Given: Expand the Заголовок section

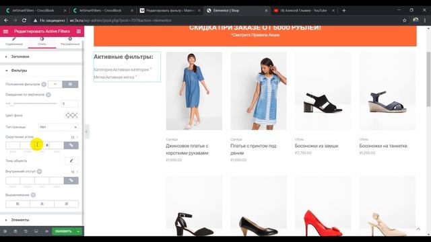Looking at the screenshot, I should [41, 56].
